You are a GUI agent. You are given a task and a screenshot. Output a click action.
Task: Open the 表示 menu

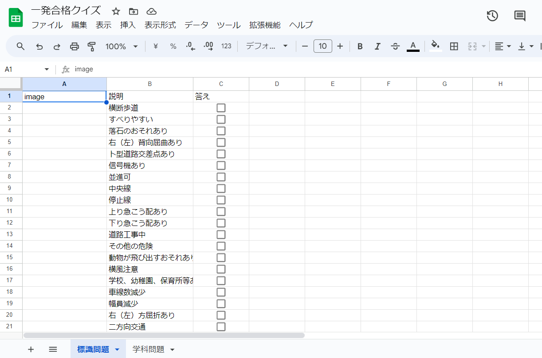click(103, 25)
